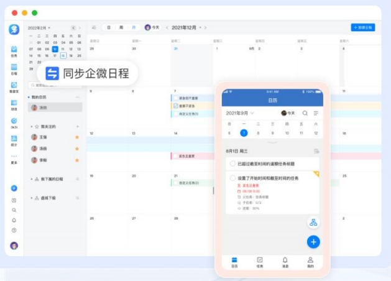This screenshot has width=391, height=281.
Task: Check the 紧急但不重要 task checkbox on day 7
Action: tap(175, 98)
